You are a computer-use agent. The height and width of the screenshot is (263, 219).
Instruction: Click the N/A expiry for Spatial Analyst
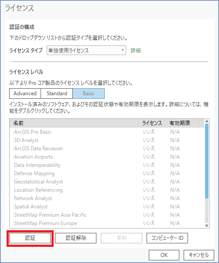tap(175, 207)
